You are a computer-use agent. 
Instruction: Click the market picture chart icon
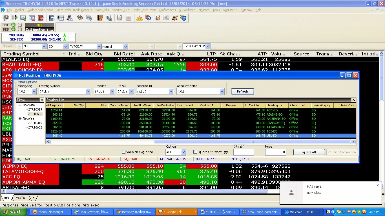click(x=61, y=18)
